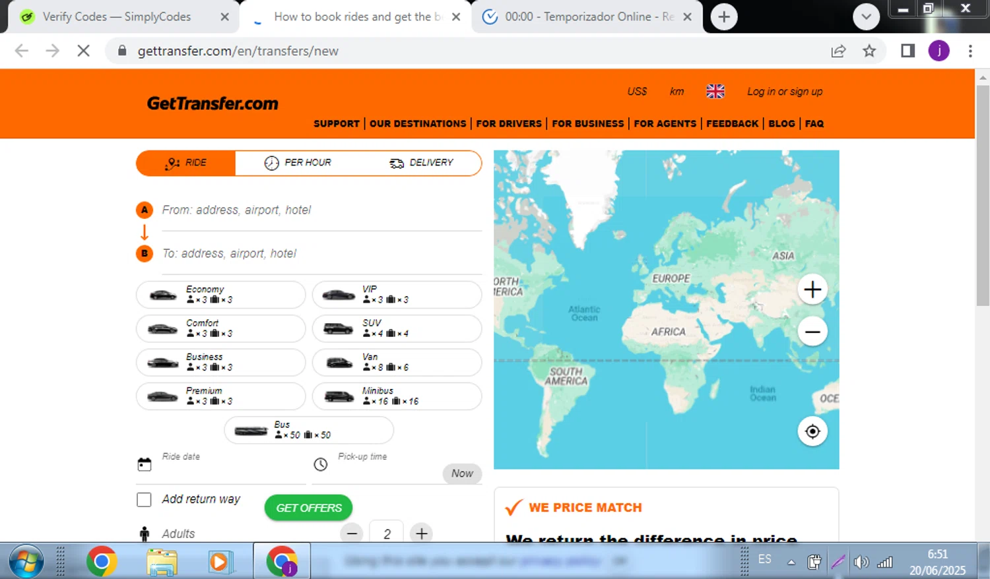990x579 pixels.
Task: Choose the Comfort vehicle class
Action: tap(220, 328)
